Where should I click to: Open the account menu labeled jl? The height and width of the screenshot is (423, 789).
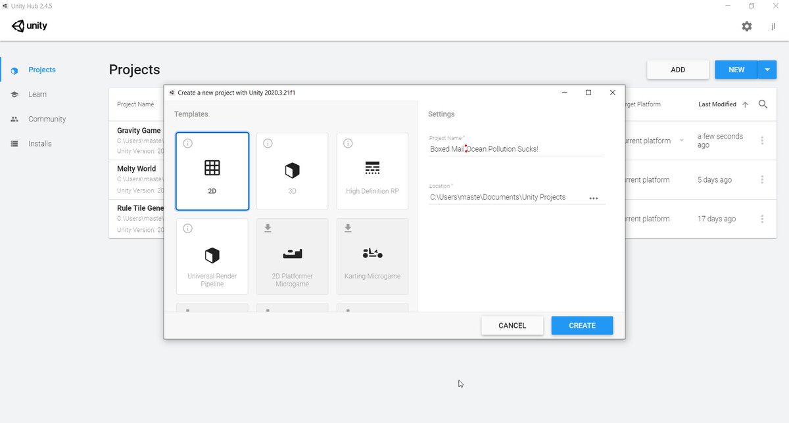click(x=774, y=26)
